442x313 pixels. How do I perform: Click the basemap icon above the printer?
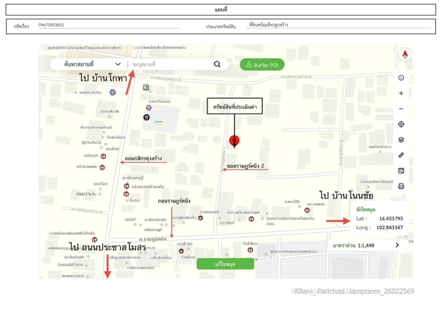tap(401, 171)
